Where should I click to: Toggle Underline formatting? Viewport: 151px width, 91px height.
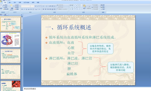pos(26,9)
